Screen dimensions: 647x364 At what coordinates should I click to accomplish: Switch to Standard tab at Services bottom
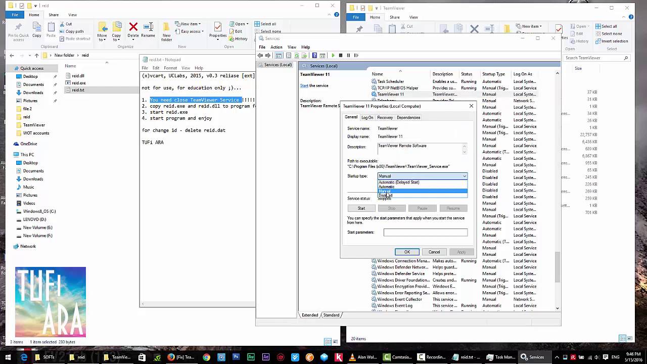coord(331,315)
